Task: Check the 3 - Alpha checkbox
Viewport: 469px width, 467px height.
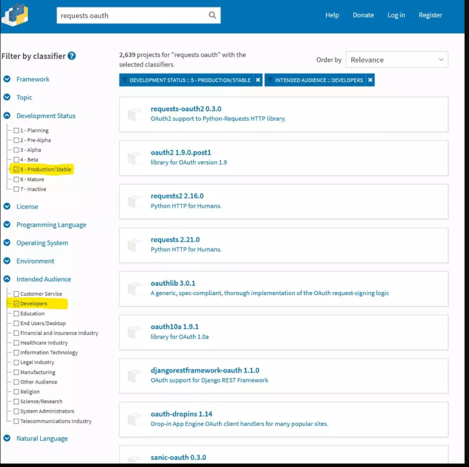Action: tap(16, 150)
